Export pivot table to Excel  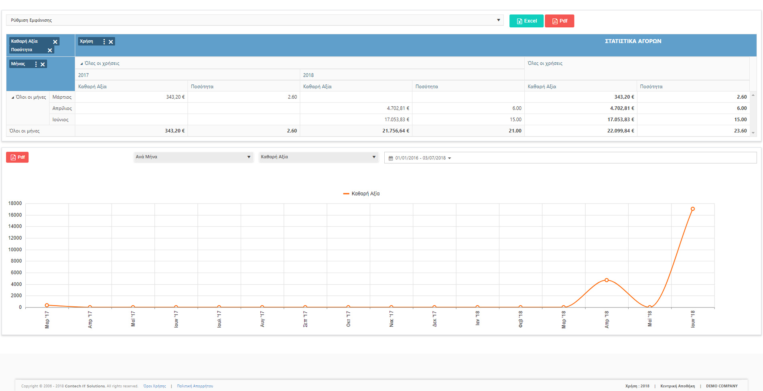(x=526, y=21)
